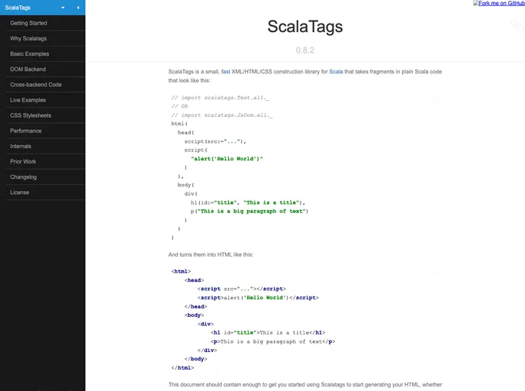The width and height of the screenshot is (525, 391).
Task: Select DOM Backend sidebar entry
Action: pyautogui.click(x=45, y=69)
